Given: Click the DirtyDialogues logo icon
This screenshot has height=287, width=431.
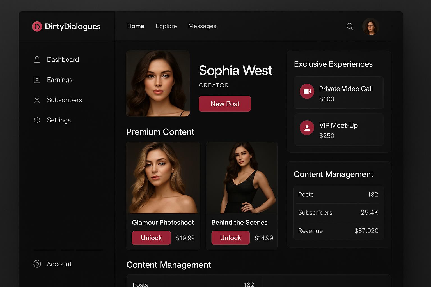Looking at the screenshot, I should [37, 27].
